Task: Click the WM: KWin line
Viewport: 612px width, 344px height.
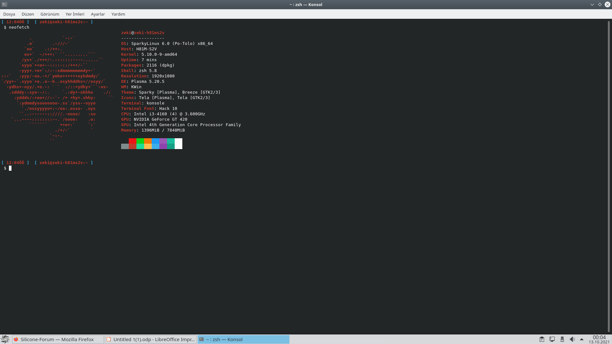Action: coord(131,87)
